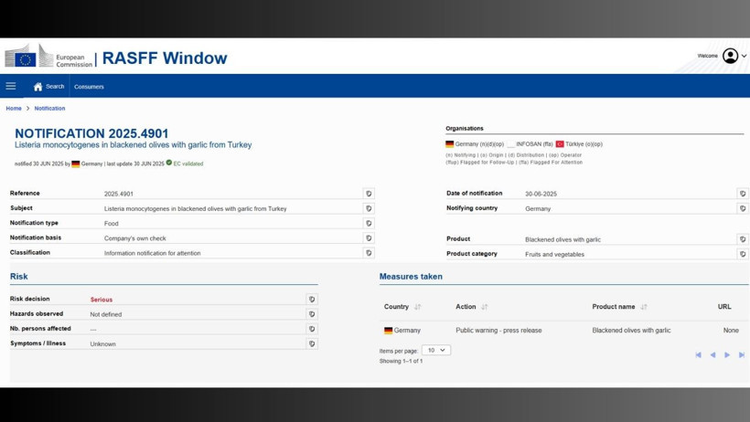The height and width of the screenshot is (422, 750).
Task: Open the items per page dropdown
Action: click(436, 350)
